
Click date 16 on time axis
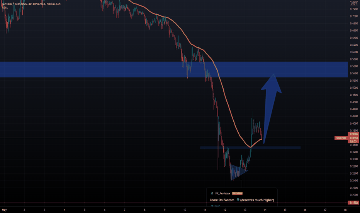305,210
